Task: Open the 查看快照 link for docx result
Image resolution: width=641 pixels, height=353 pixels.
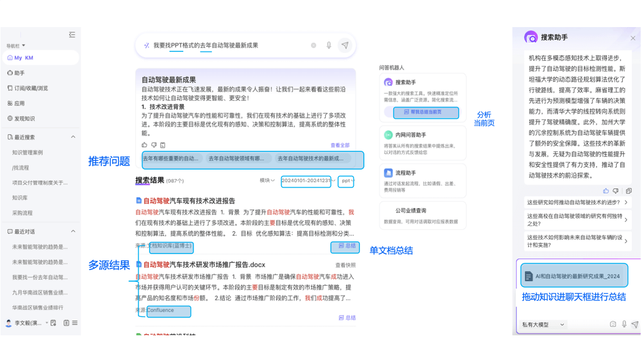Action: pos(345,265)
